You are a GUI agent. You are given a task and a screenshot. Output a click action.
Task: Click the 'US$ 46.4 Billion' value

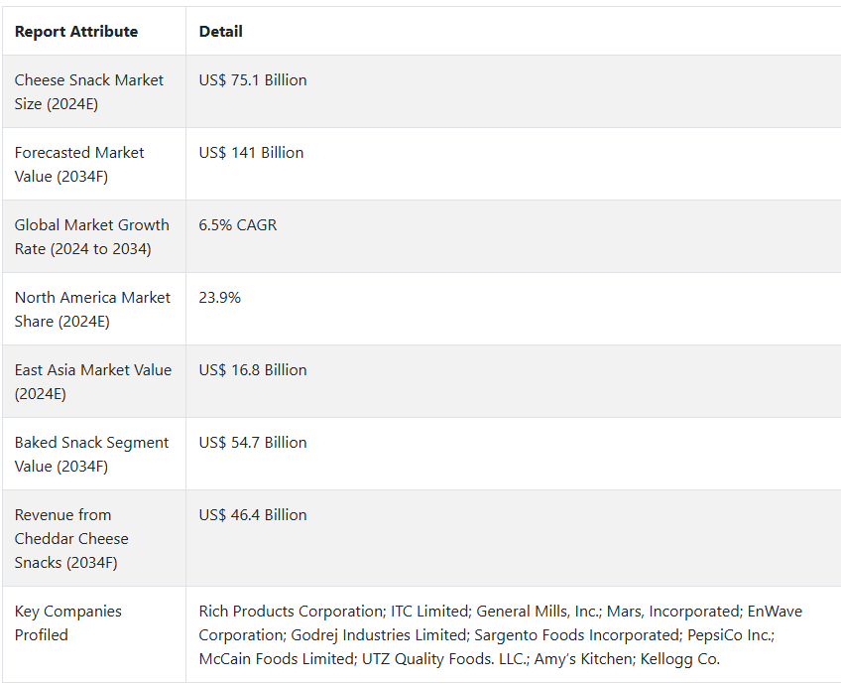click(x=253, y=515)
